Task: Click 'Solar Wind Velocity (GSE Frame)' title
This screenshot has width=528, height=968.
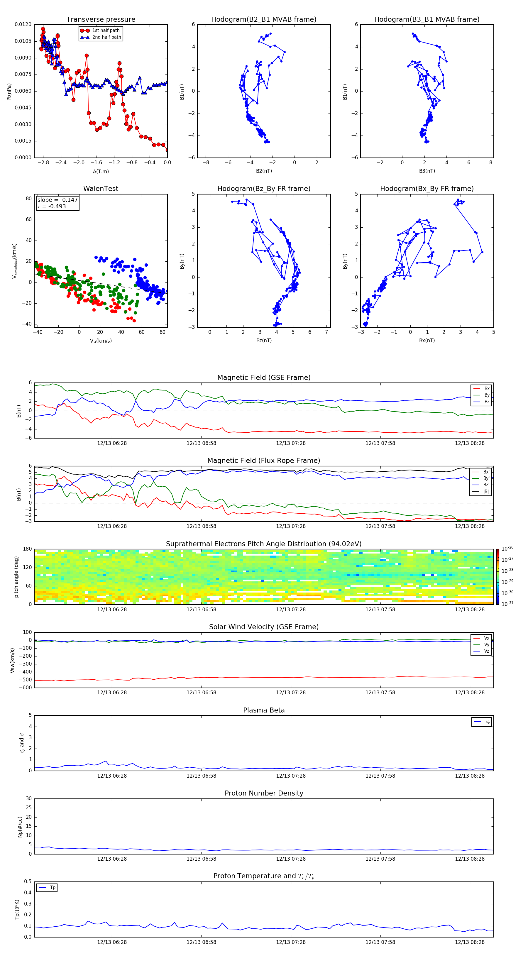Action: 264,627
